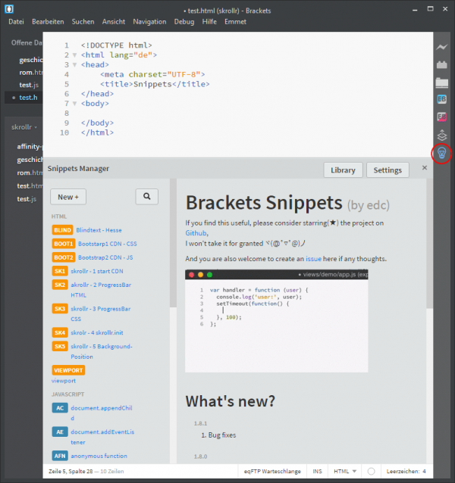This screenshot has height=483, width=455.
Task: Click the Library button
Action: [343, 170]
